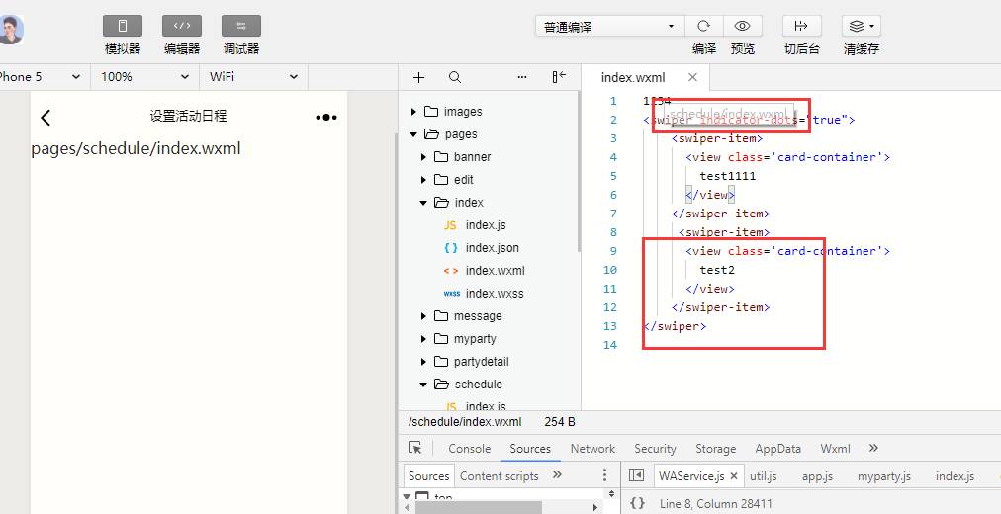Click the back arrow in simulator

[45, 118]
